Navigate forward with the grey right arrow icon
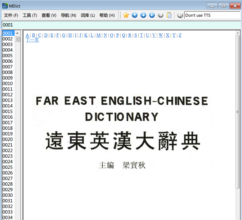 (160, 15)
